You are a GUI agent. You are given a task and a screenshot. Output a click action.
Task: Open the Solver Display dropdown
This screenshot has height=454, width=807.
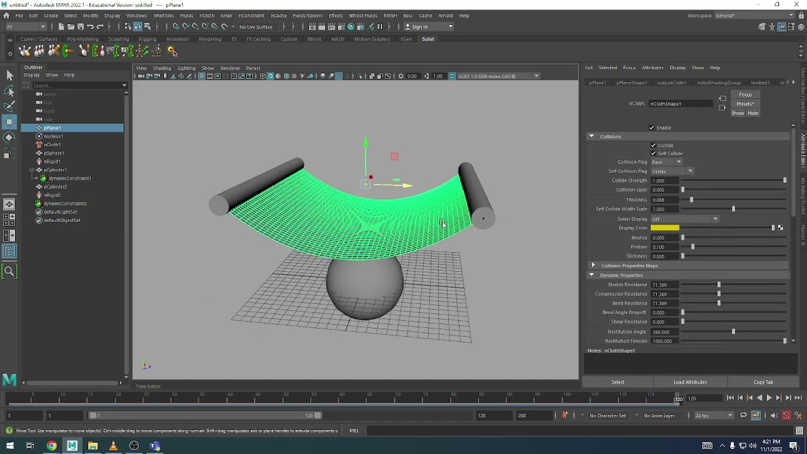tap(685, 219)
